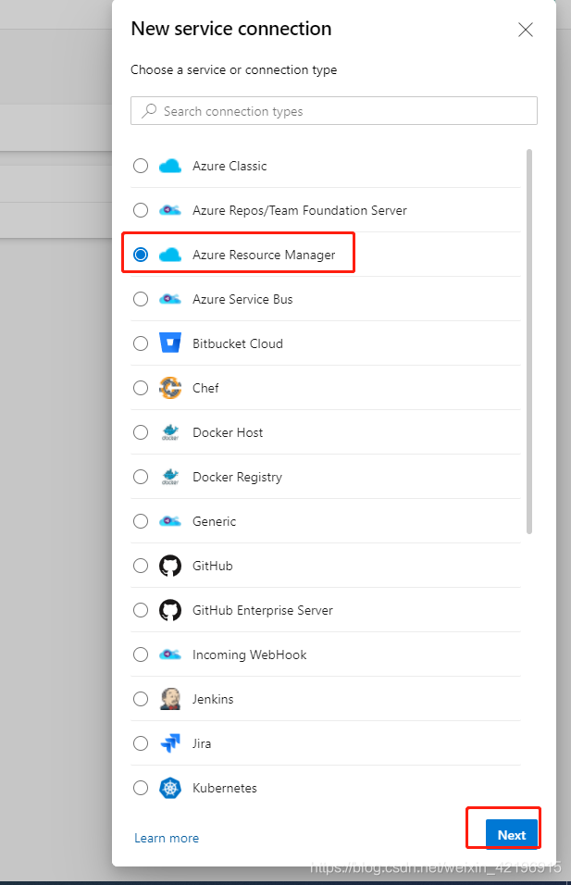Select the GitHub Enterprise Server radio button

(x=141, y=610)
